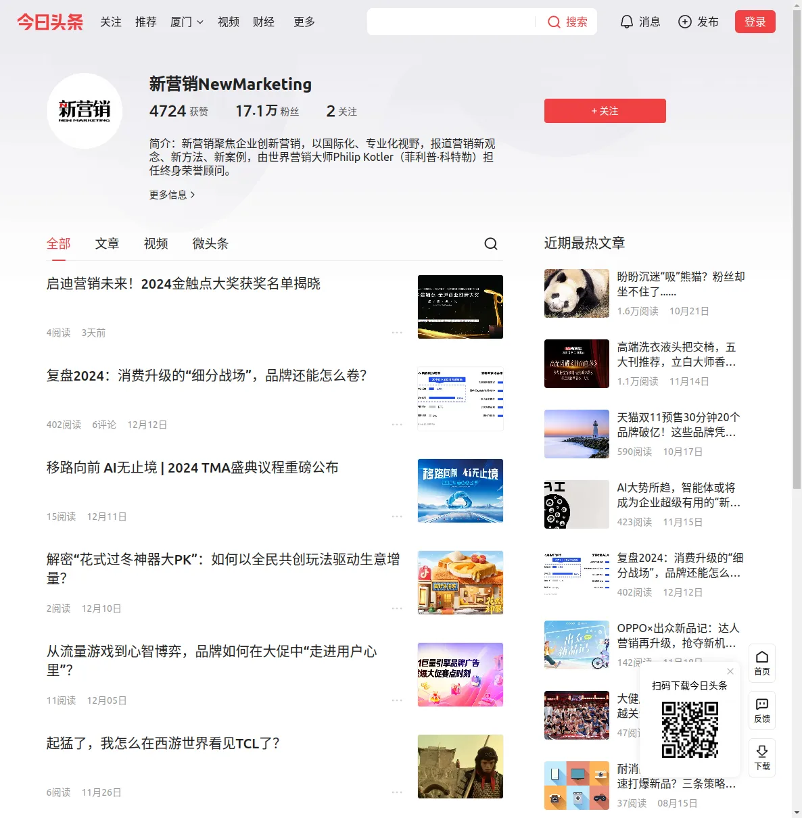Click the search magnifier button 搜索

[567, 22]
